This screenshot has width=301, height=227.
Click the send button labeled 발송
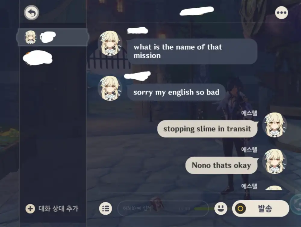click(261, 208)
